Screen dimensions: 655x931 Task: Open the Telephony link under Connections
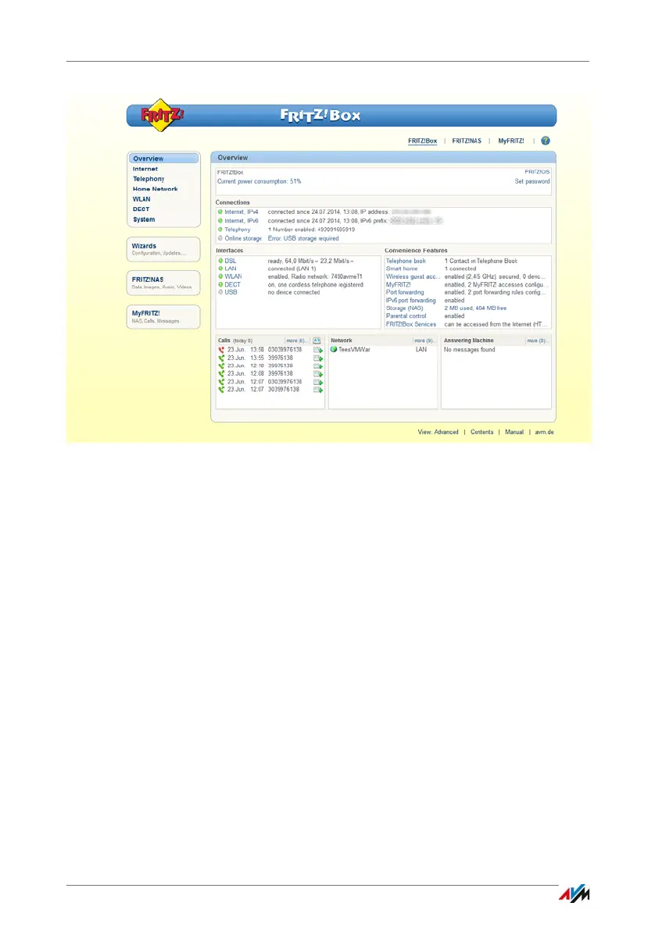(x=237, y=230)
